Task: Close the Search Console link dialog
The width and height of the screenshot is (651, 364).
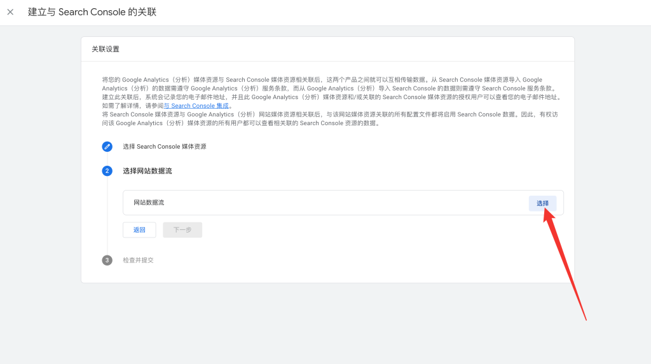Action: (x=10, y=12)
